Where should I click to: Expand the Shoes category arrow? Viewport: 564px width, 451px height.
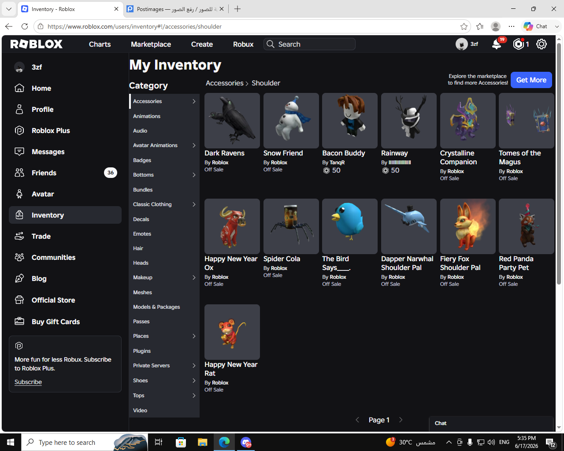coord(194,381)
